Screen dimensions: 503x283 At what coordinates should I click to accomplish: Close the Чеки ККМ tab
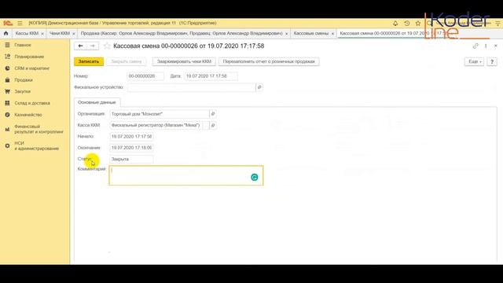(x=73, y=34)
